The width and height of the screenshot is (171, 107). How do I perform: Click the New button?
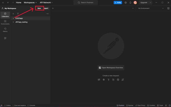point(39,8)
